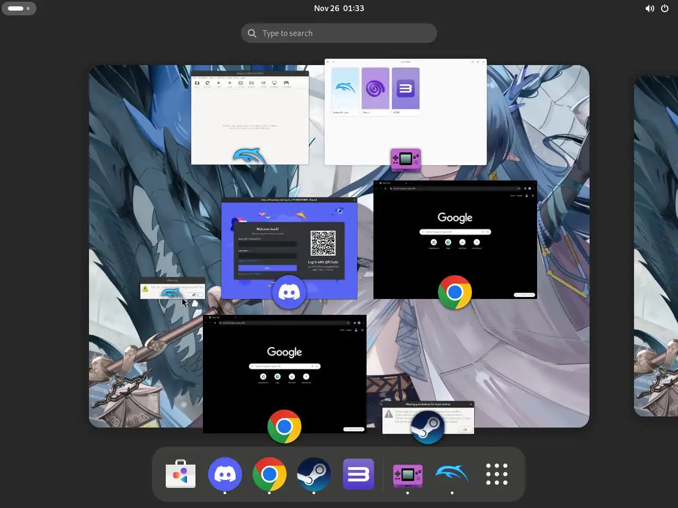678x508 pixels.
Task: Click OK in Steam missing permissions dialog
Action: tap(465, 429)
